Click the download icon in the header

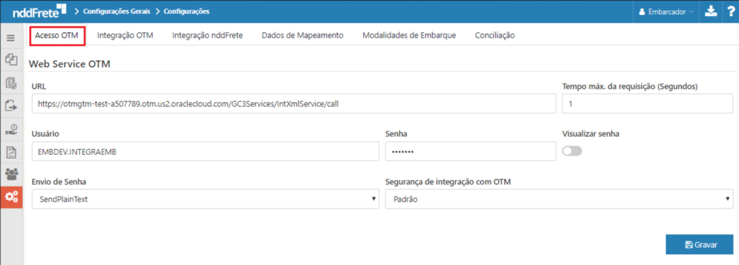711,11
